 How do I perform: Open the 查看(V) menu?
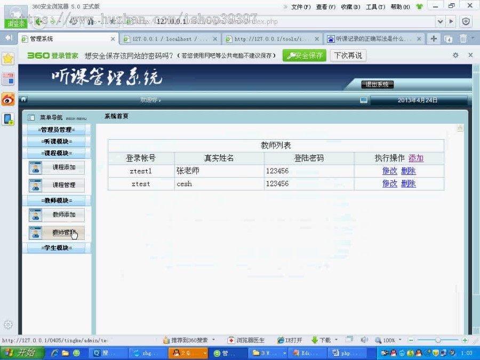tap(326, 7)
